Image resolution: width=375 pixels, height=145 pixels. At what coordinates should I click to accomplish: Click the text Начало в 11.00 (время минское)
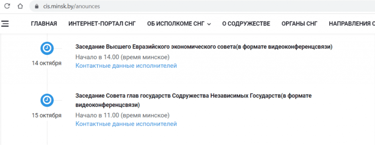coord(122,116)
